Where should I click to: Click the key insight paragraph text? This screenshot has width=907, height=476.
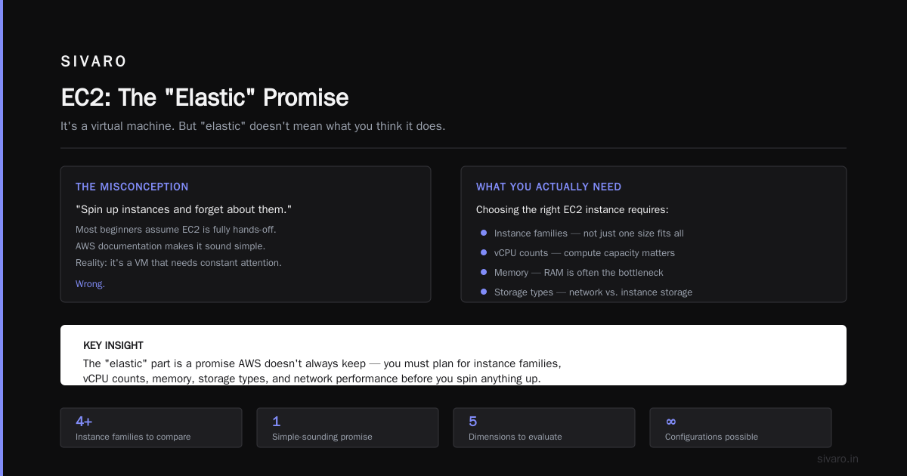[322, 371]
